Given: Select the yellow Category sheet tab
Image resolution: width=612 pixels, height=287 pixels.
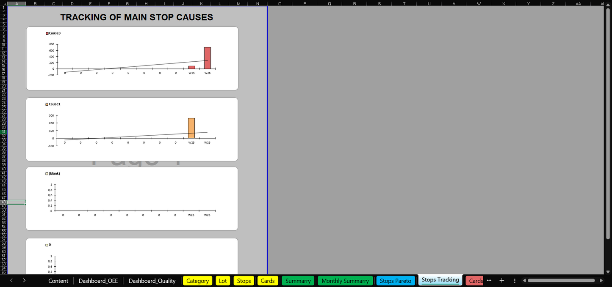Looking at the screenshot, I should (x=197, y=281).
